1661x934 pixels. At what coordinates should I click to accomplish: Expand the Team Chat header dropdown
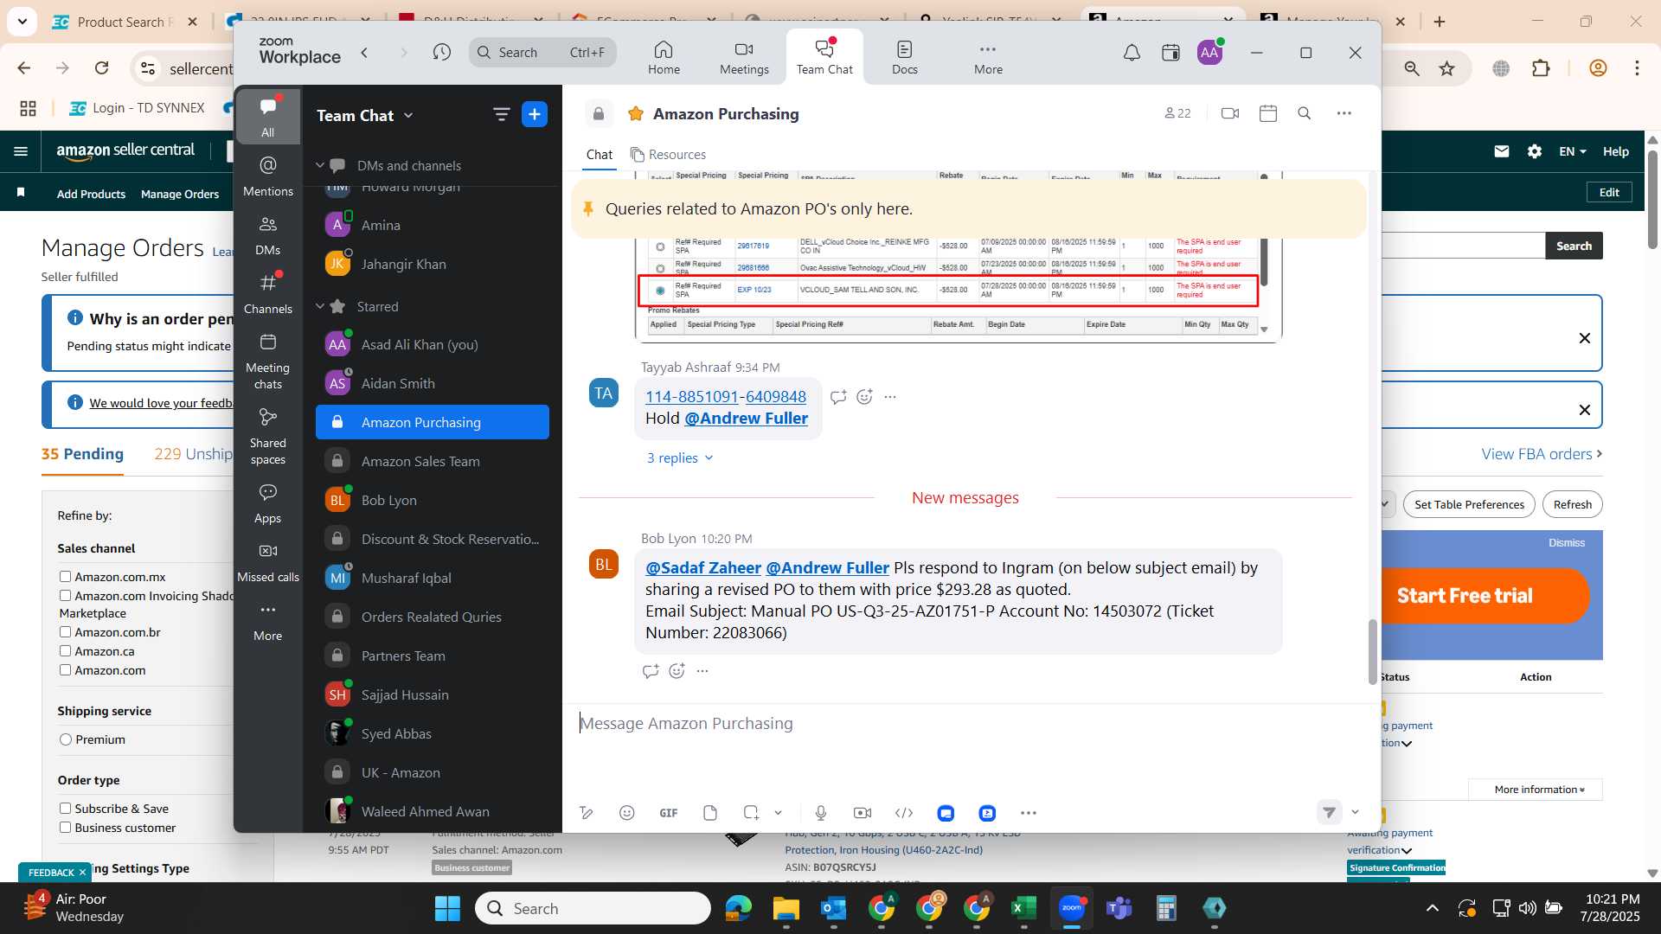[x=408, y=115]
